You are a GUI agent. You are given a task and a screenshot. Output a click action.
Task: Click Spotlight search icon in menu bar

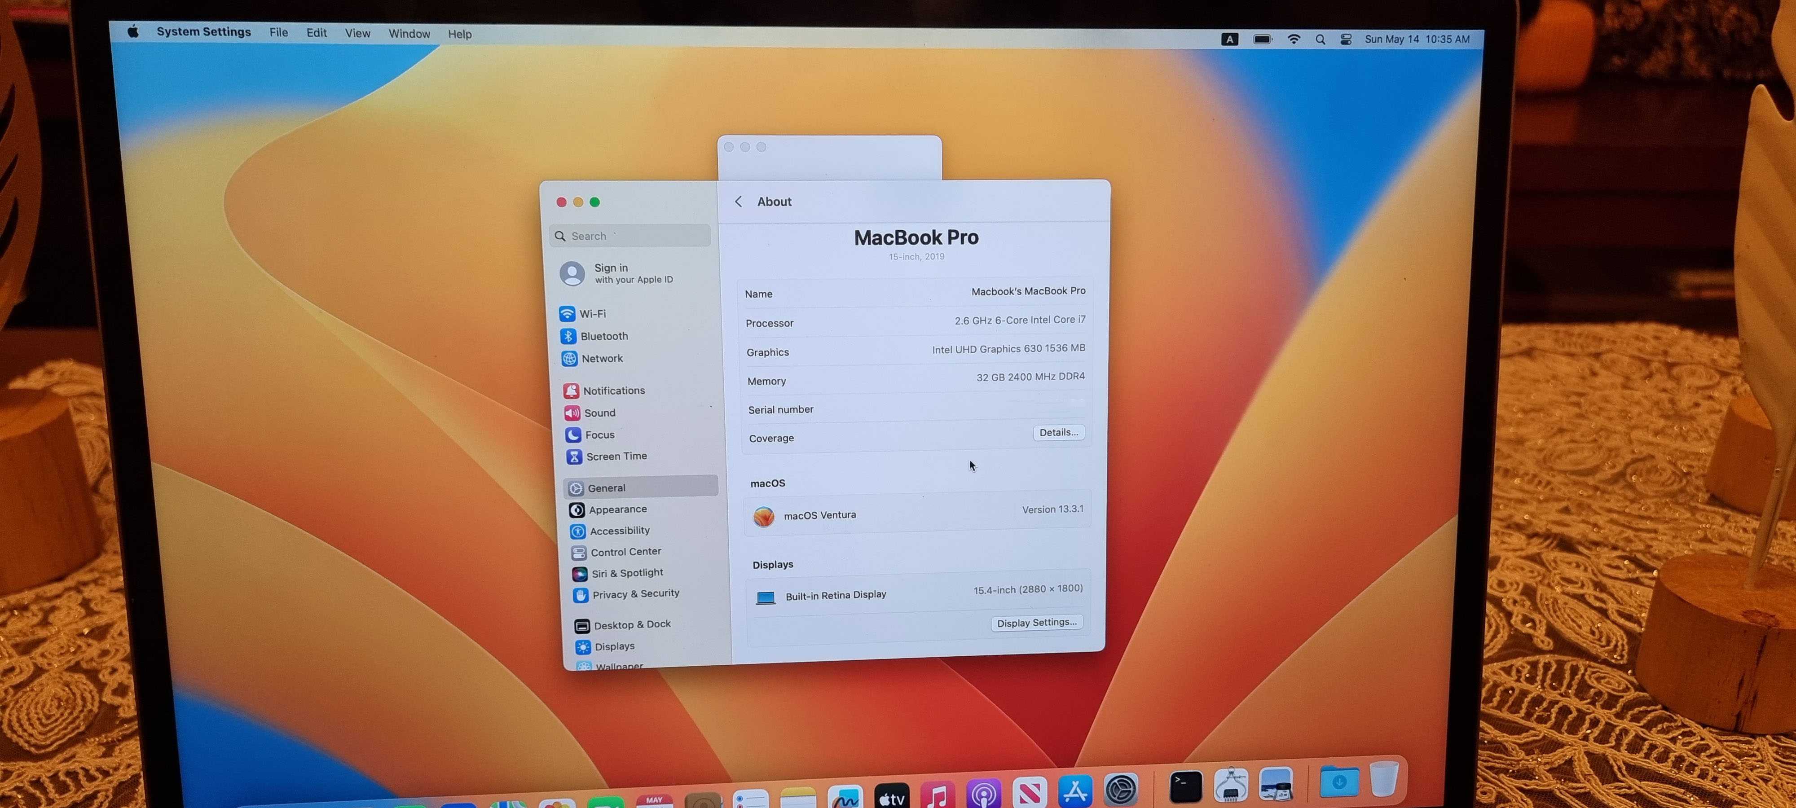click(x=1320, y=40)
